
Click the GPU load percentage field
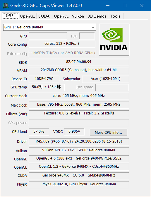click(39, 132)
